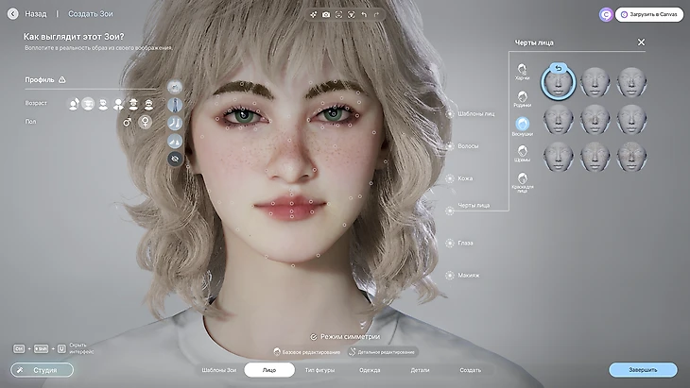Switch to the Тип фигуры tab
Viewport: 690px width, 388px height.
(x=320, y=370)
